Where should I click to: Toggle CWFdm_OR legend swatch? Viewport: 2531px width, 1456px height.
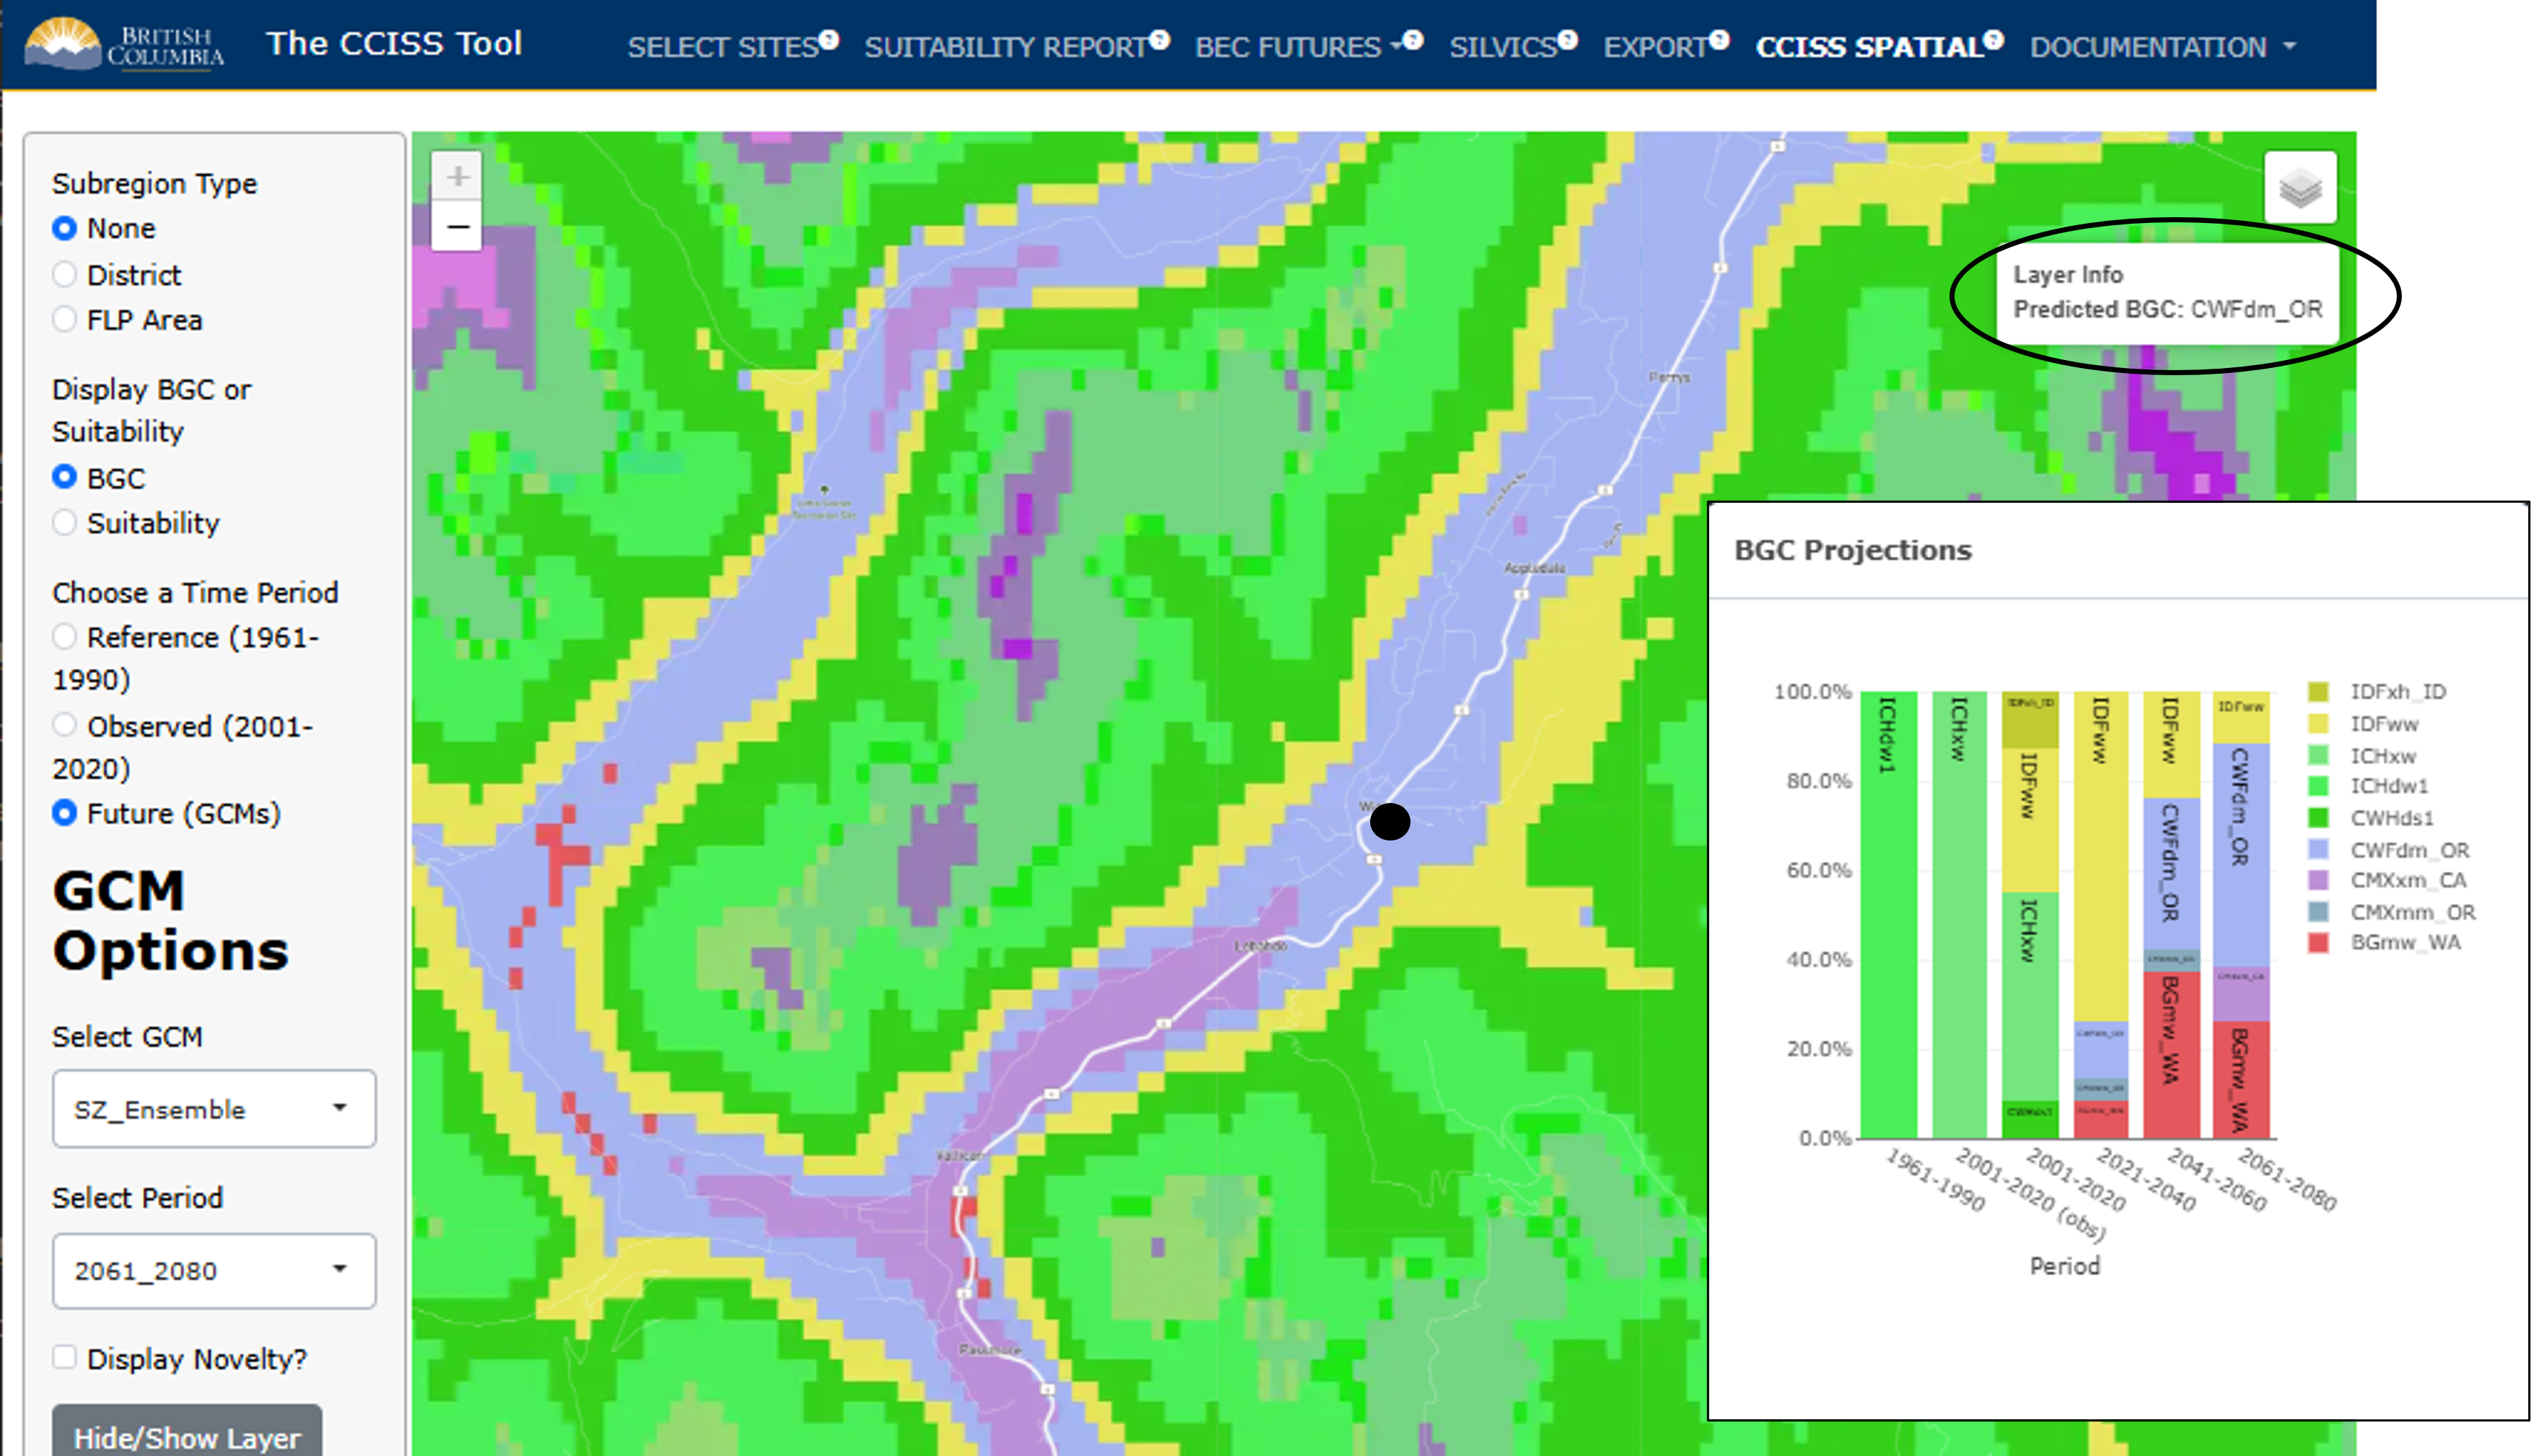(x=2318, y=849)
